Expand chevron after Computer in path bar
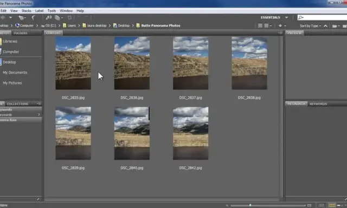This screenshot has width=347, height=208. [37, 25]
